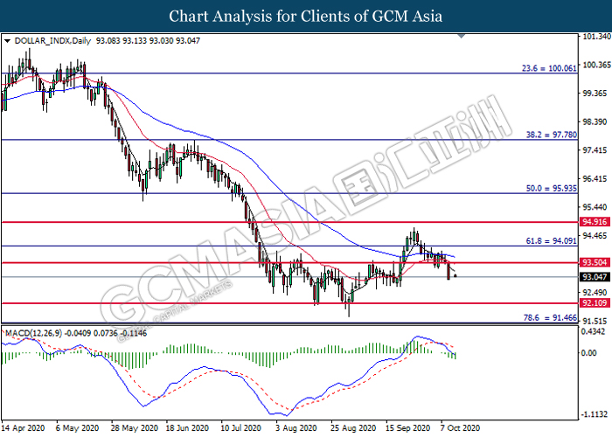
Task: Click the 23.6 = 100.061 Fibonacci label
Action: 549,68
